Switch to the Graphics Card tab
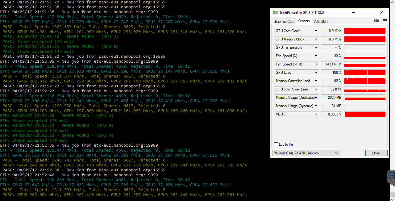395x201 pixels. tap(284, 22)
